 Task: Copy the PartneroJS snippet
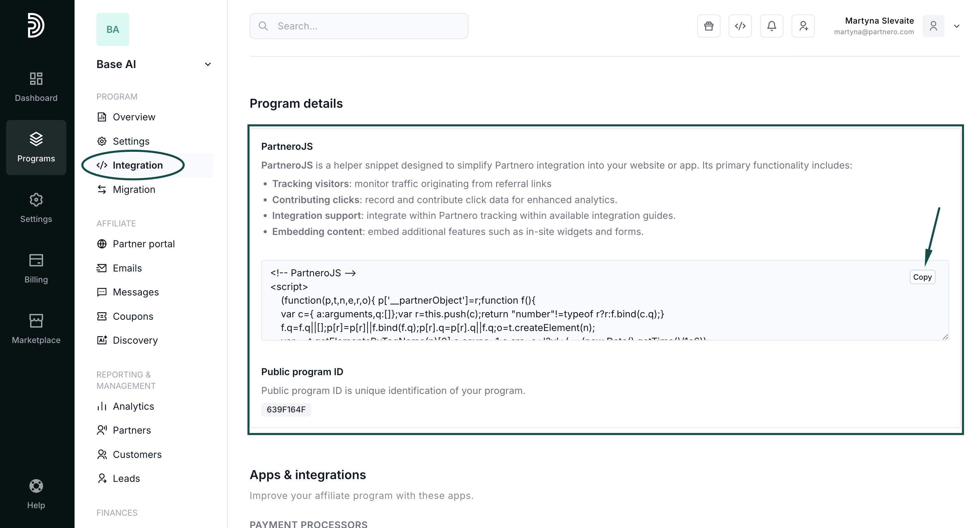[x=922, y=277]
